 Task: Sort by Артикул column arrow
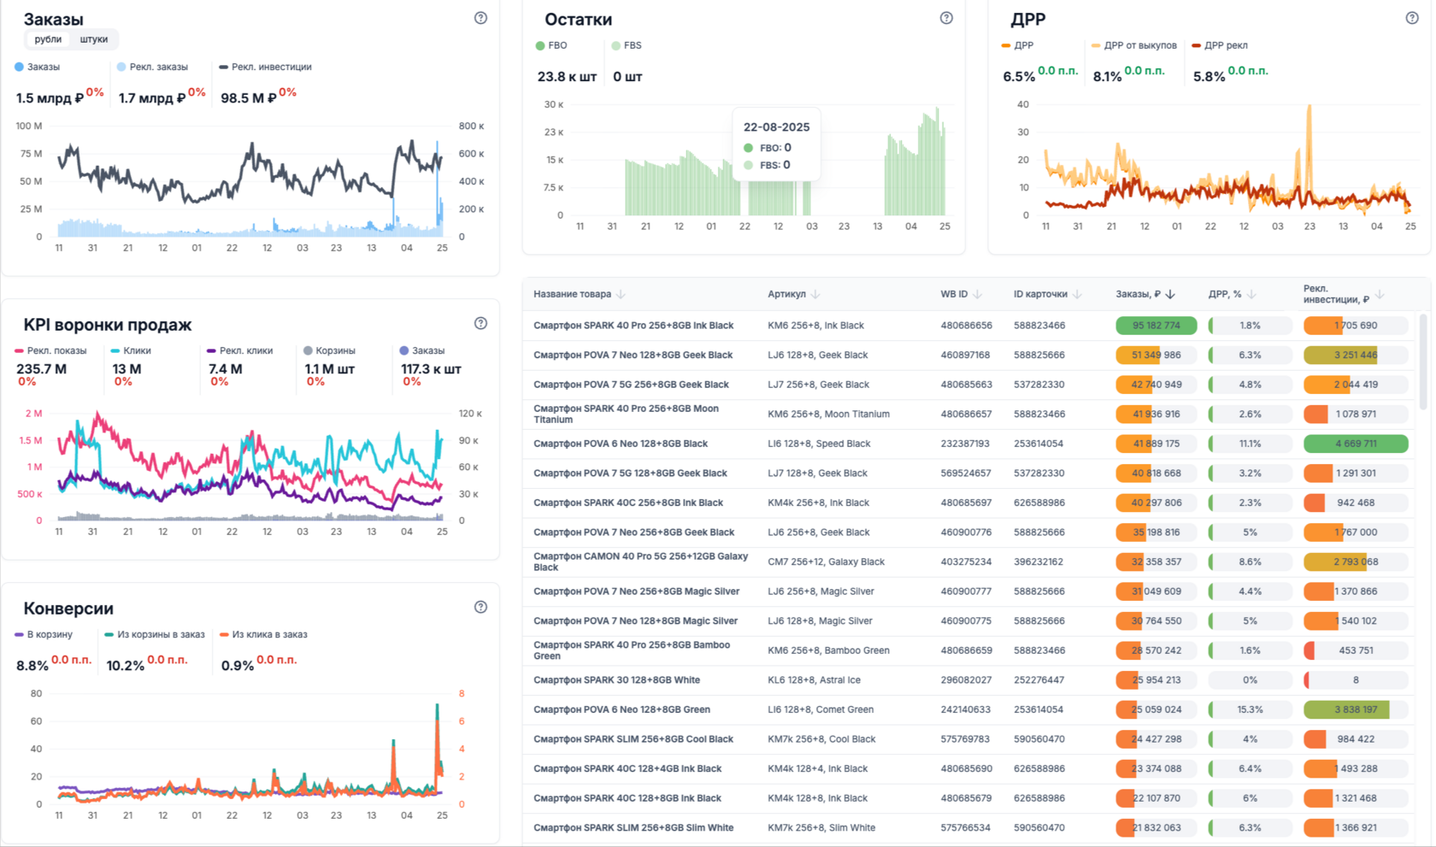815,294
